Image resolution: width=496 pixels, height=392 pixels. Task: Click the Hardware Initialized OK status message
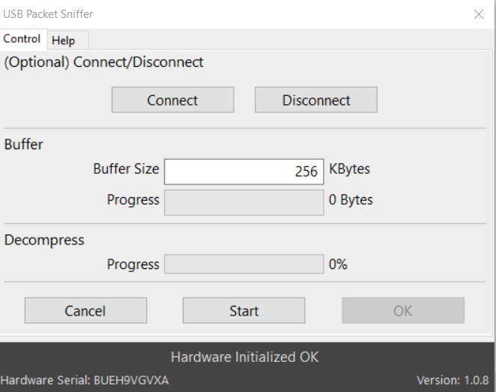tap(244, 357)
